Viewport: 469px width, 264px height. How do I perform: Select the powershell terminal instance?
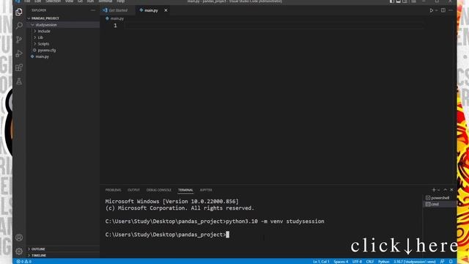point(440,198)
